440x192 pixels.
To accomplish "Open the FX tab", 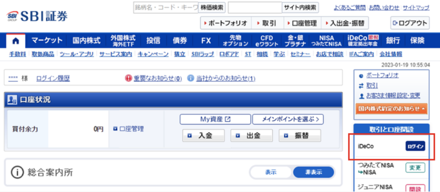I will (x=206, y=41).
